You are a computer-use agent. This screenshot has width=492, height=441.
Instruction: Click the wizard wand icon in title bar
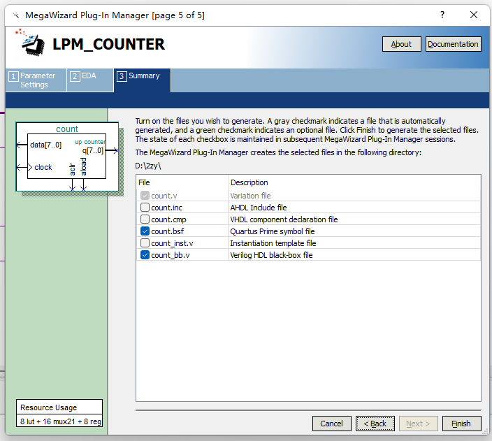[x=16, y=15]
